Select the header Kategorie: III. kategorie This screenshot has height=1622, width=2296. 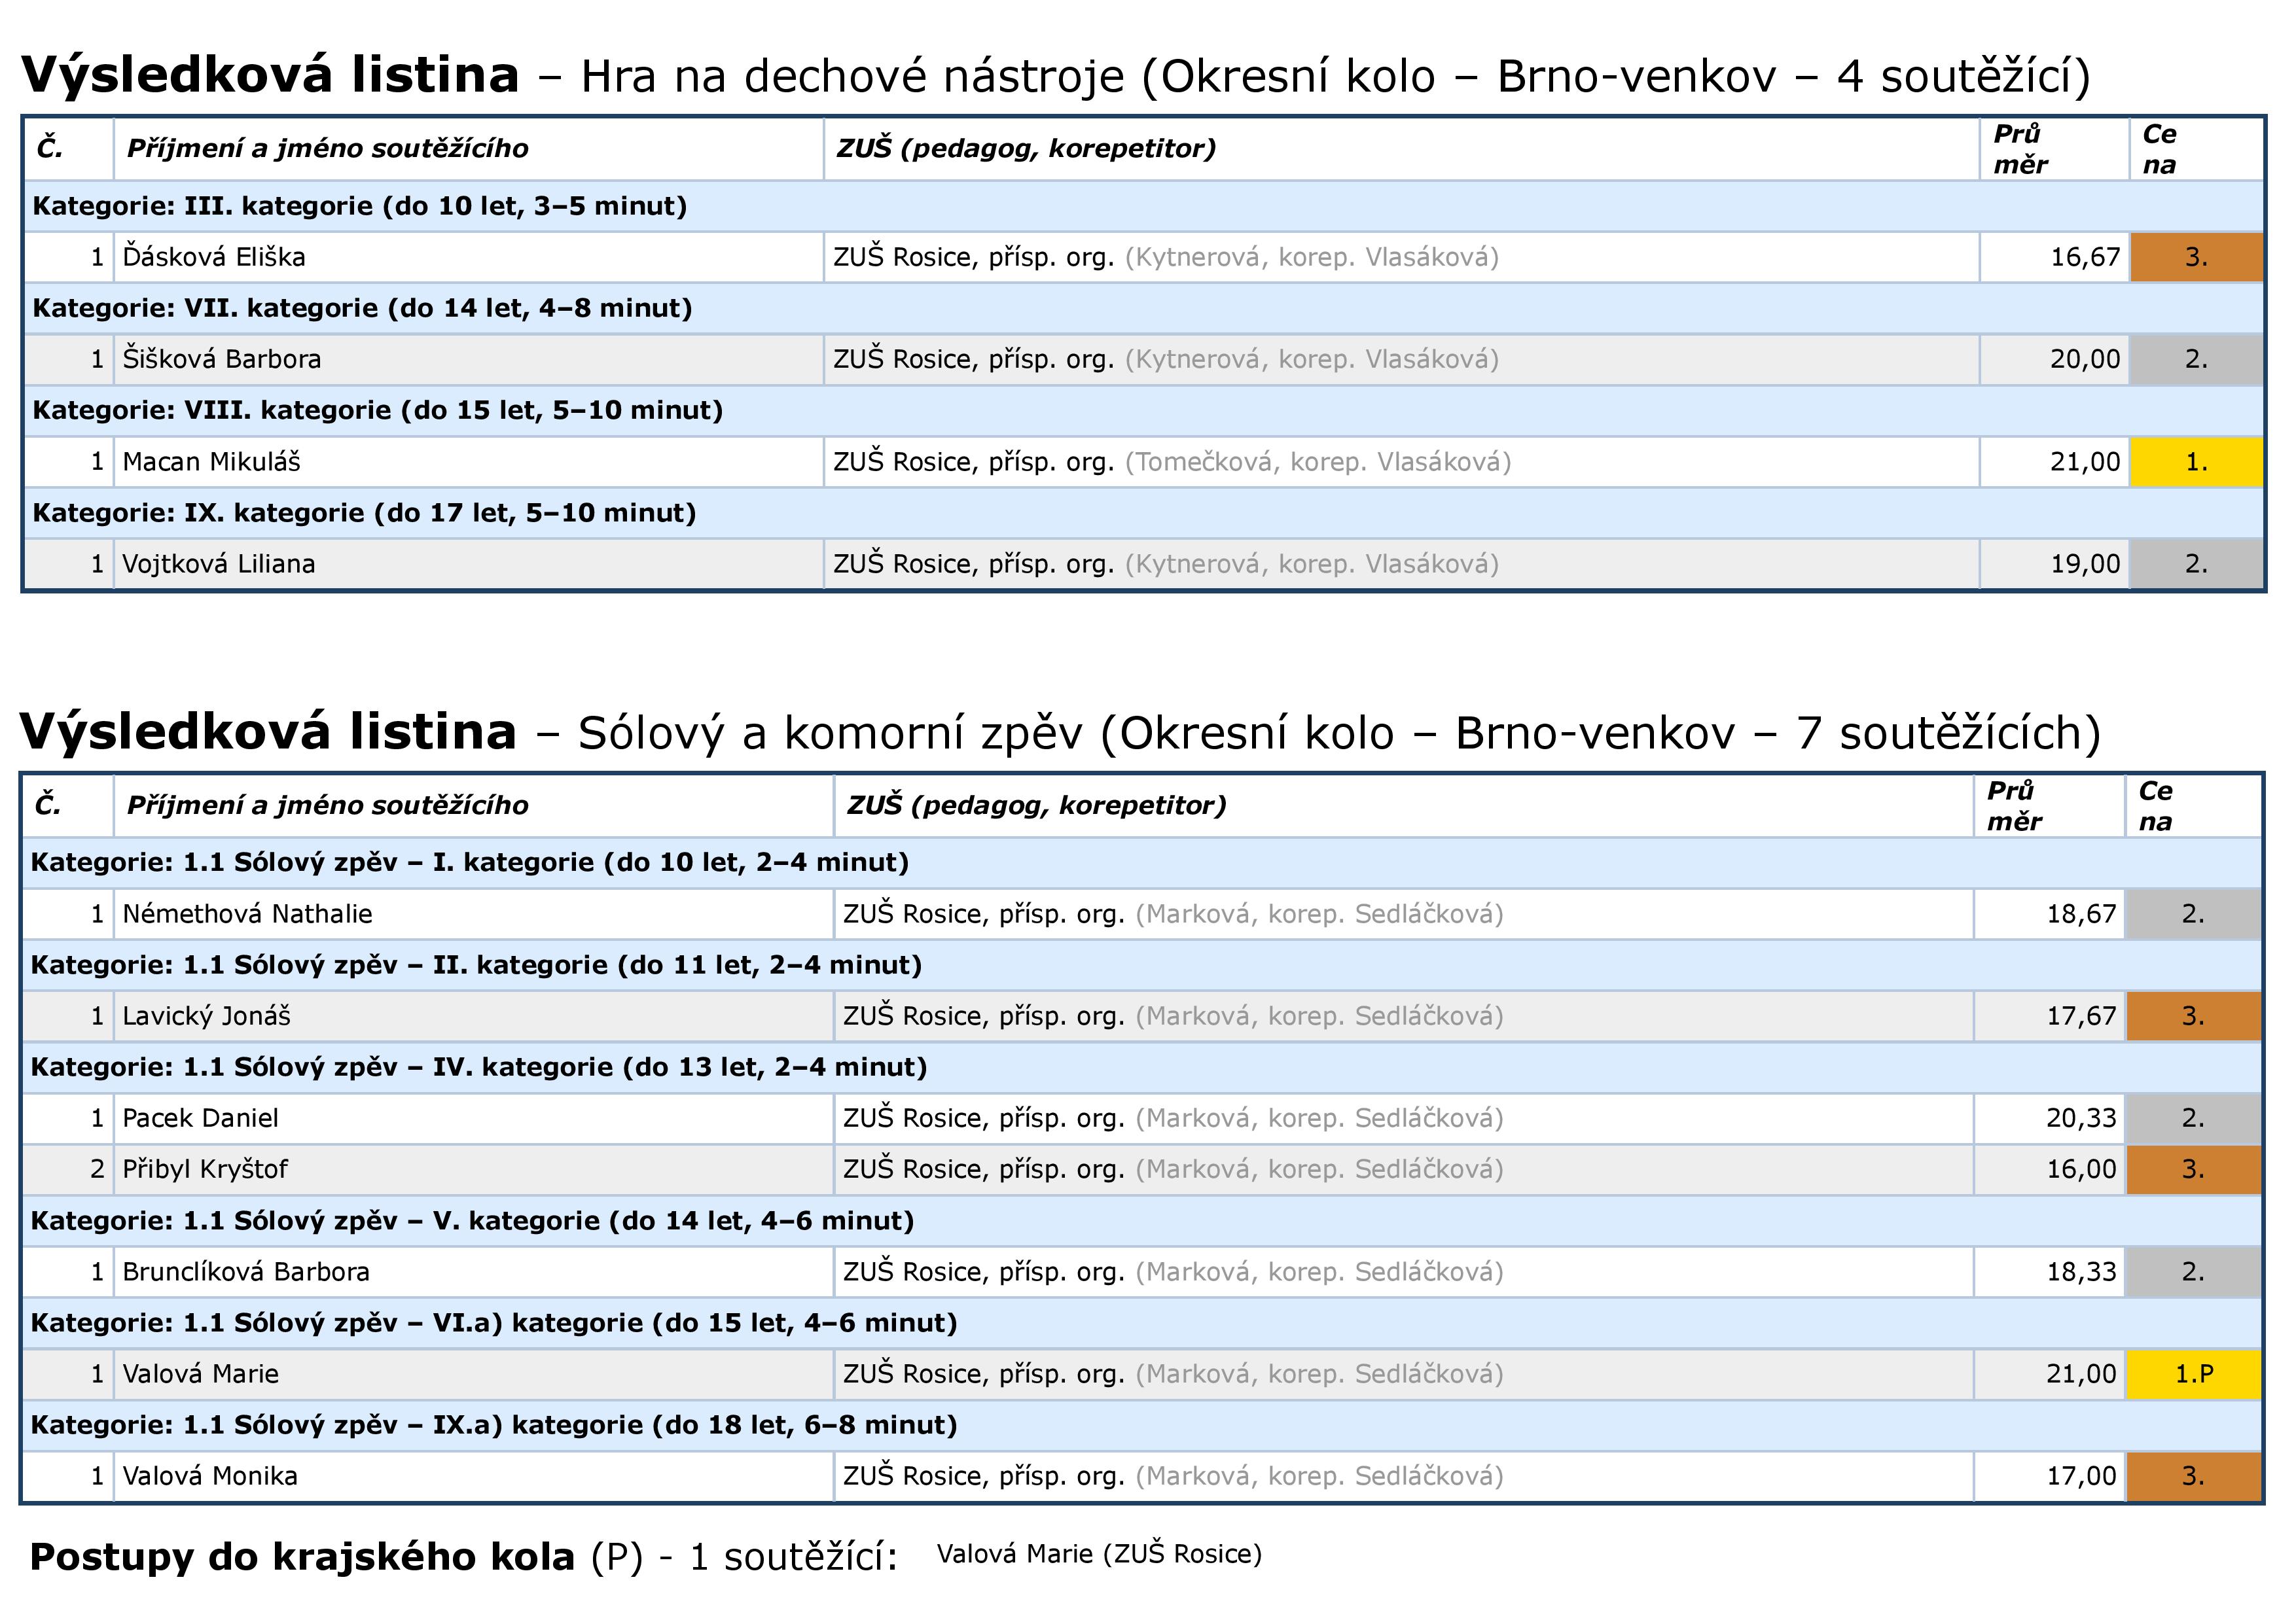click(x=359, y=206)
